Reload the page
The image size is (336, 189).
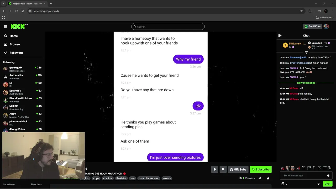16,11
